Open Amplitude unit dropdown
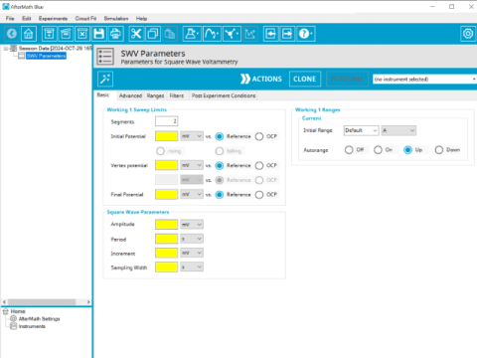477x358 pixels. [192, 225]
